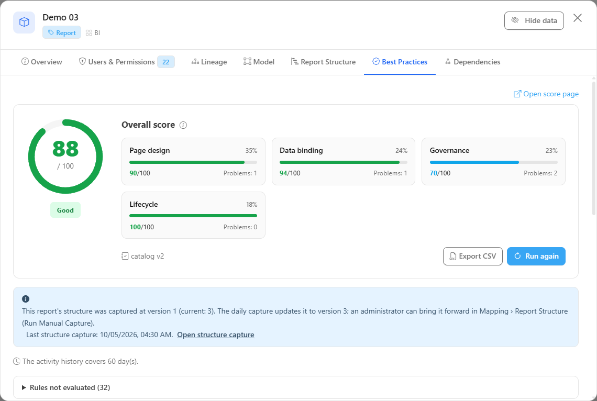This screenshot has width=597, height=401.
Task: Click Data binding 94/100 score
Action: [x=290, y=173]
